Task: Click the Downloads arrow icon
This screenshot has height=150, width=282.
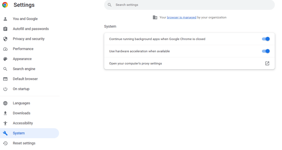Action: (5, 113)
